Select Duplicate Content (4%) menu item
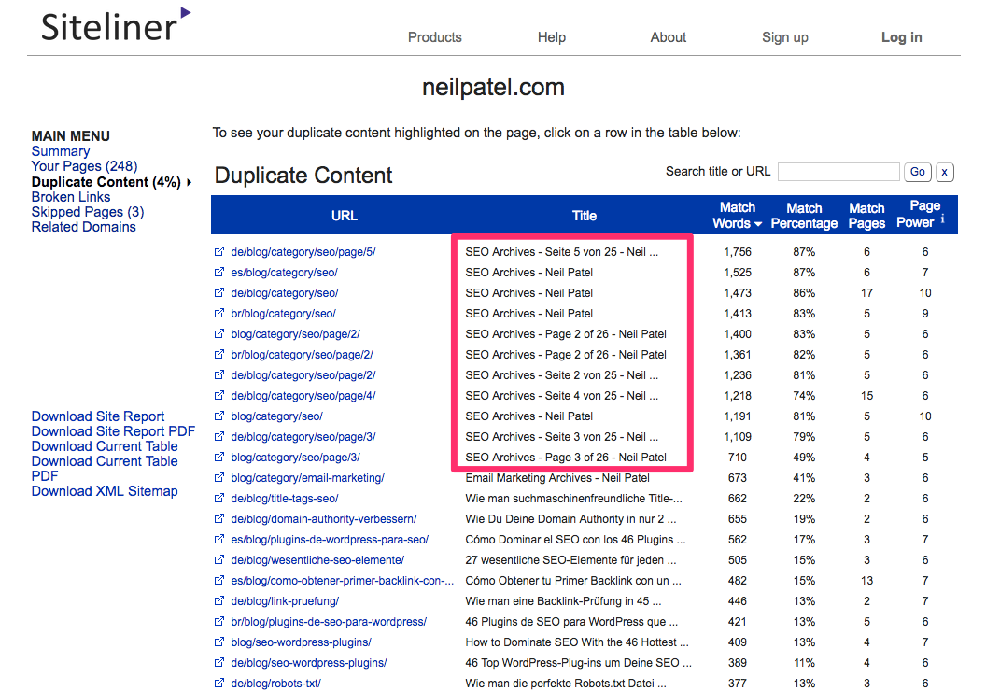The height and width of the screenshot is (691, 1000). click(106, 182)
